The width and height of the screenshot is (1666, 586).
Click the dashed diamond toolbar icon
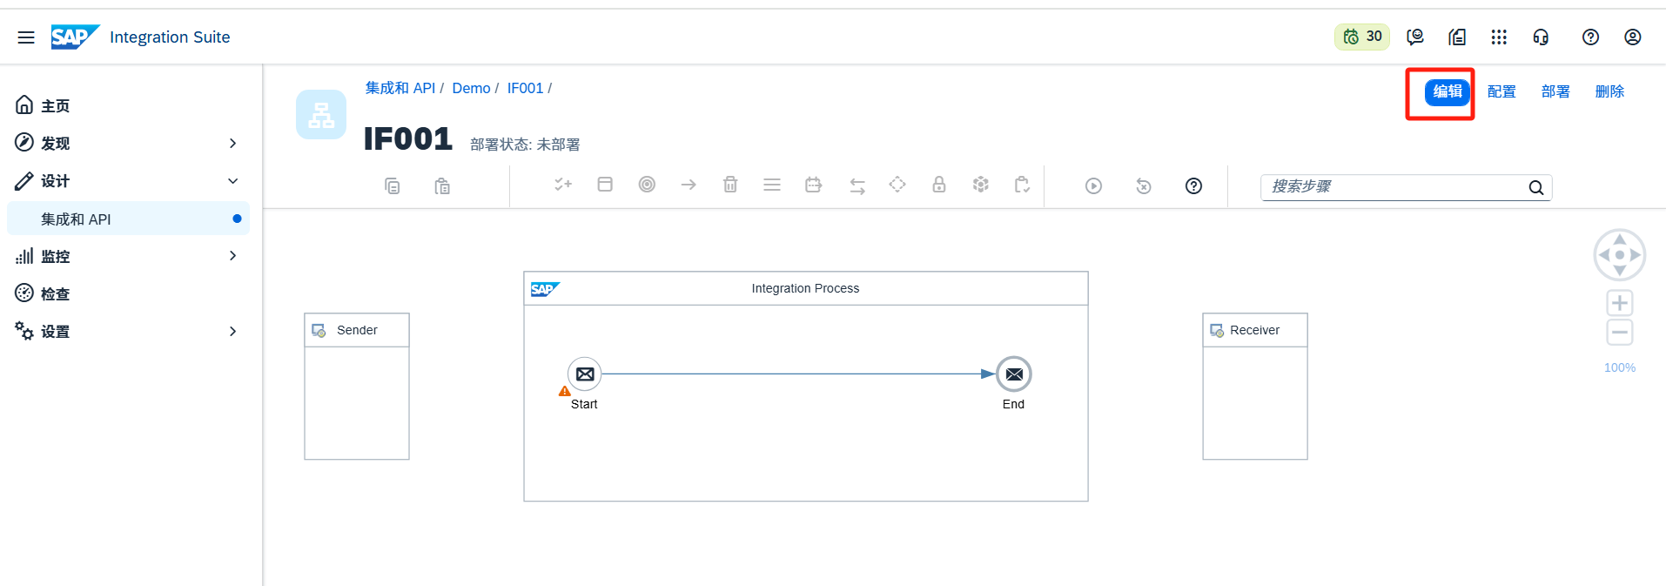[x=897, y=185]
